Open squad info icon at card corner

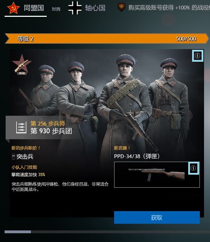click(x=197, y=55)
